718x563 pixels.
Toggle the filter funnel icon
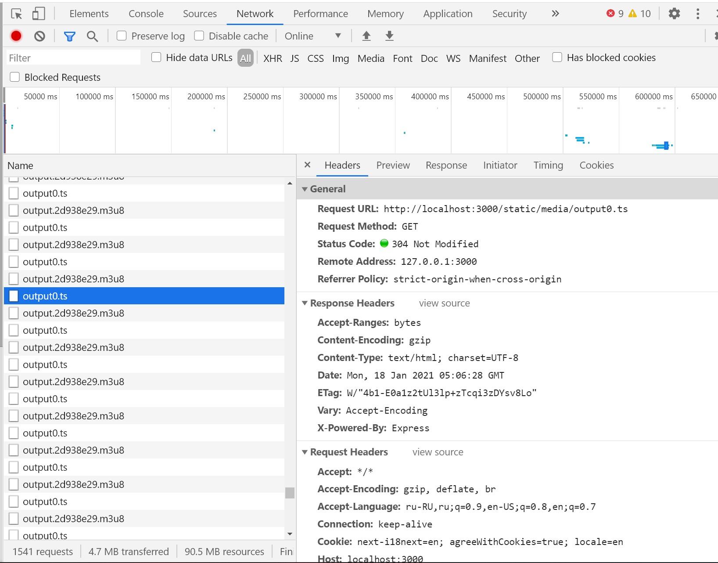click(x=69, y=36)
